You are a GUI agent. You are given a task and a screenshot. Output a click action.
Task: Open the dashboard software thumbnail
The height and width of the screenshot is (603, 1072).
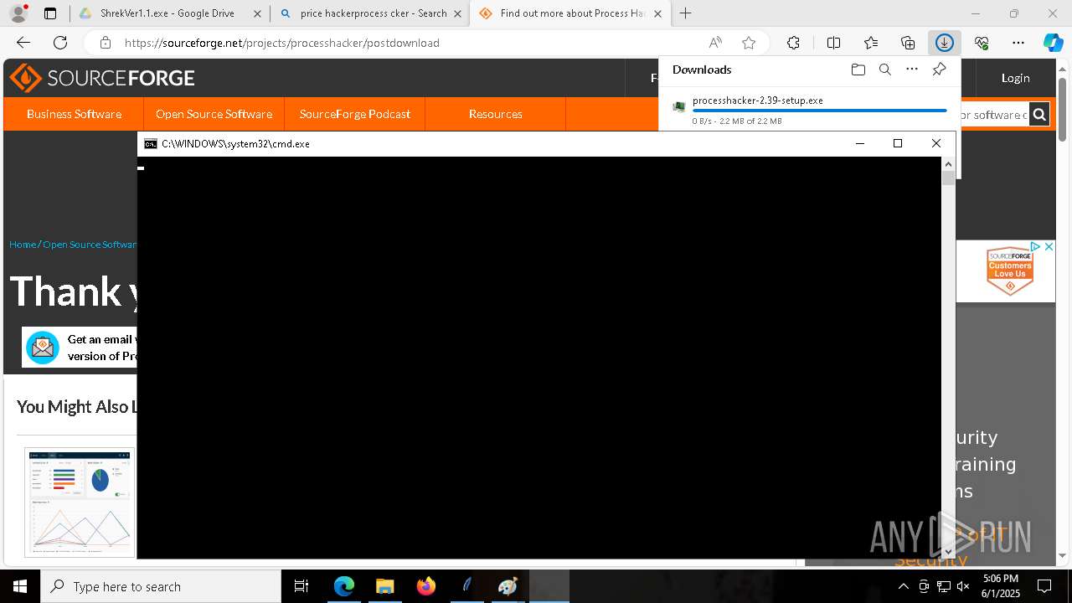(80, 502)
